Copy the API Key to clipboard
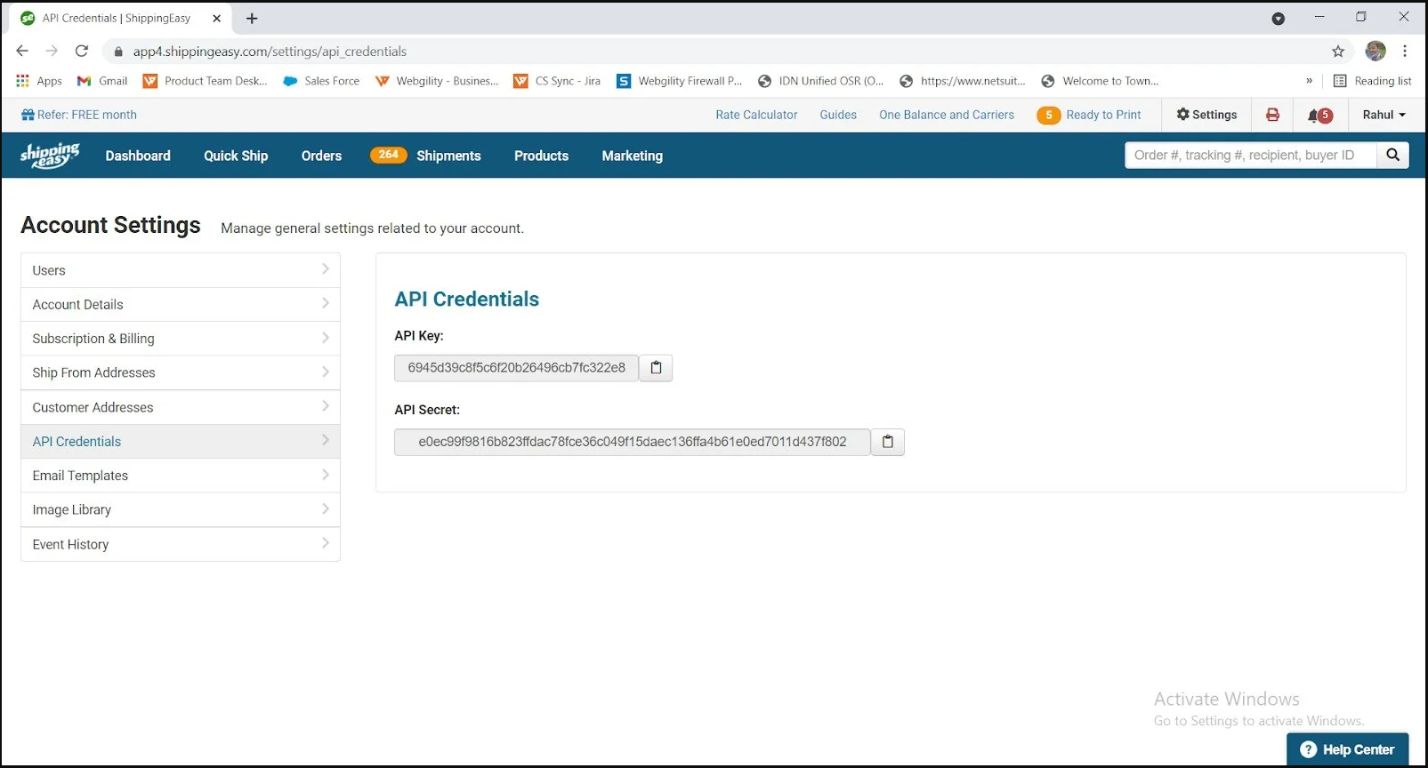 coord(656,368)
